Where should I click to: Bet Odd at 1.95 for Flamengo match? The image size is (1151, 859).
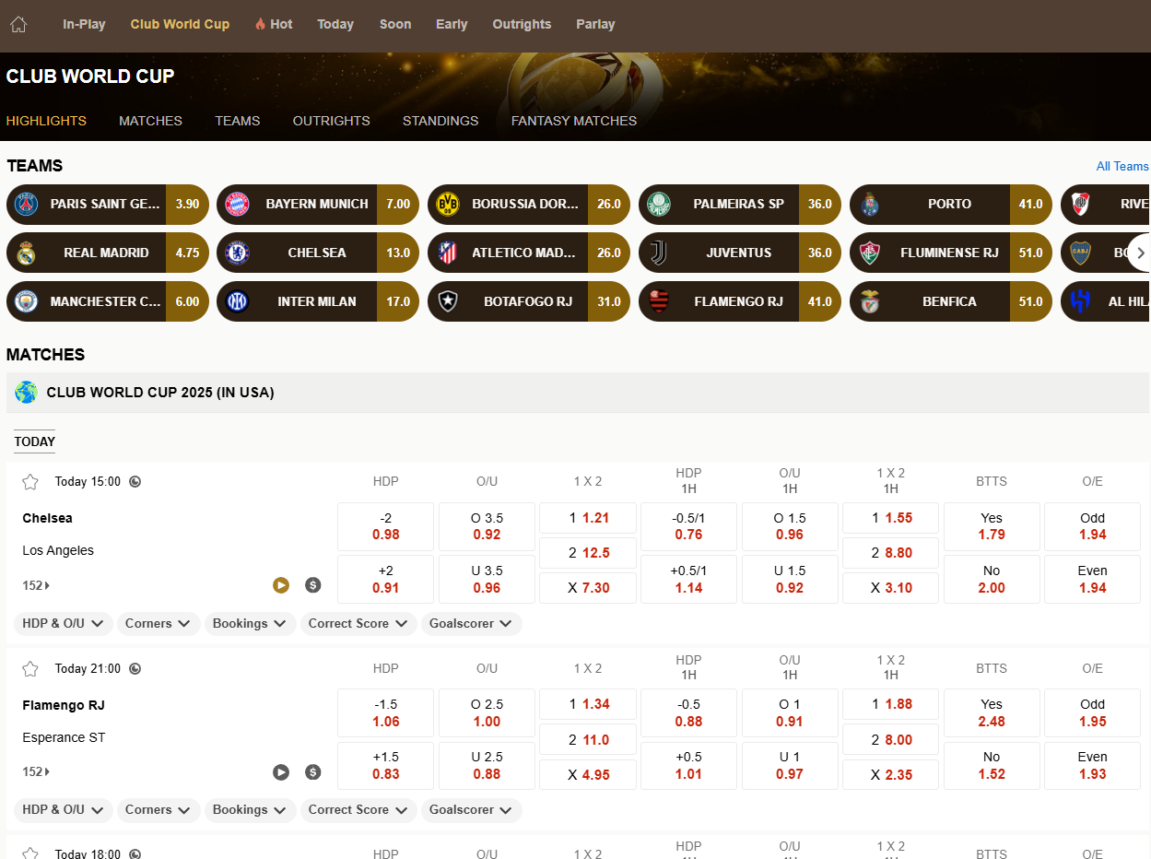pyautogui.click(x=1093, y=712)
